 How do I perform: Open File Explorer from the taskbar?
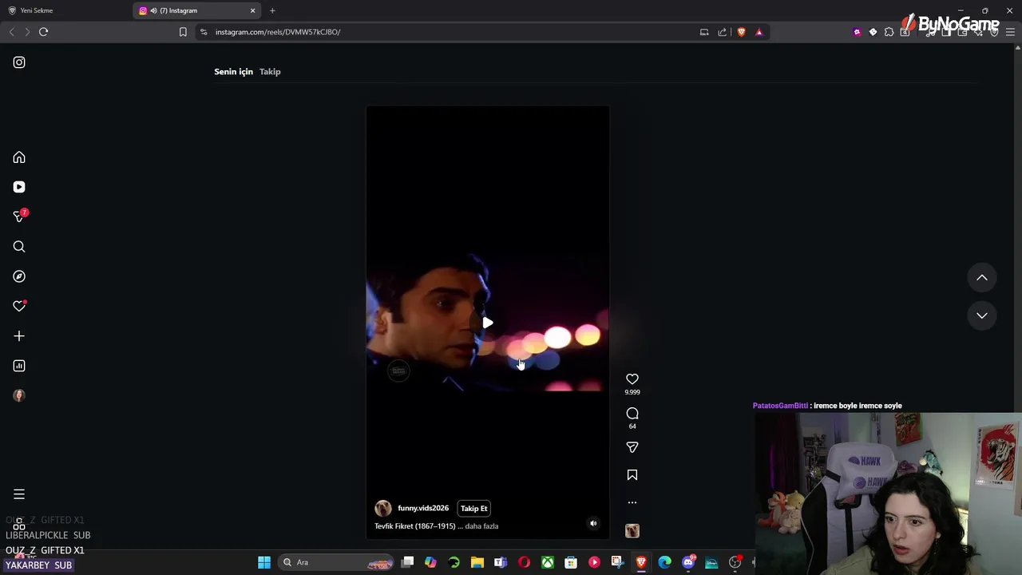tap(477, 562)
